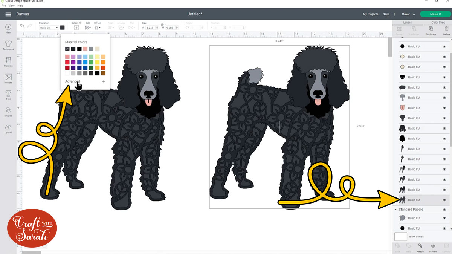Image resolution: width=452 pixels, height=254 pixels.
Task: Select the Blank Canvas thumbnail
Action: pos(401,237)
